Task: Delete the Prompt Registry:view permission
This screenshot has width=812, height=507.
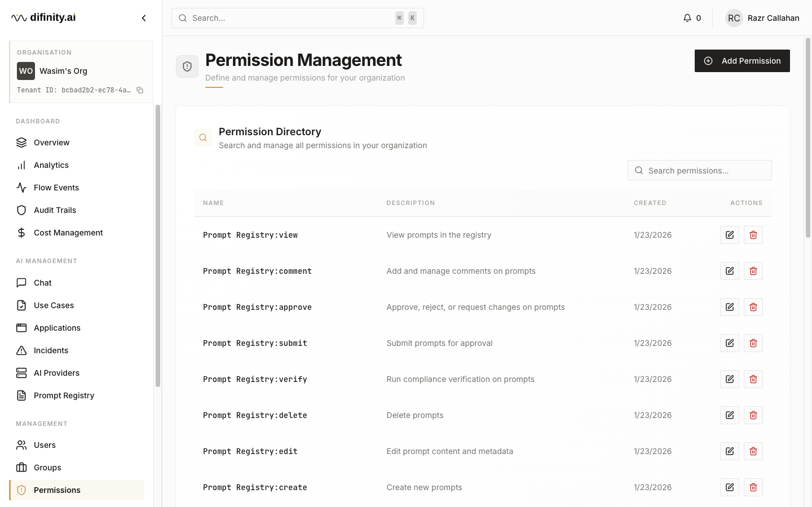Action: pos(753,235)
